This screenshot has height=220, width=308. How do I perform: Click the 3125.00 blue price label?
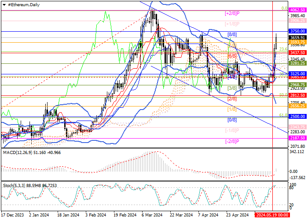pyautogui.click(x=298, y=74)
